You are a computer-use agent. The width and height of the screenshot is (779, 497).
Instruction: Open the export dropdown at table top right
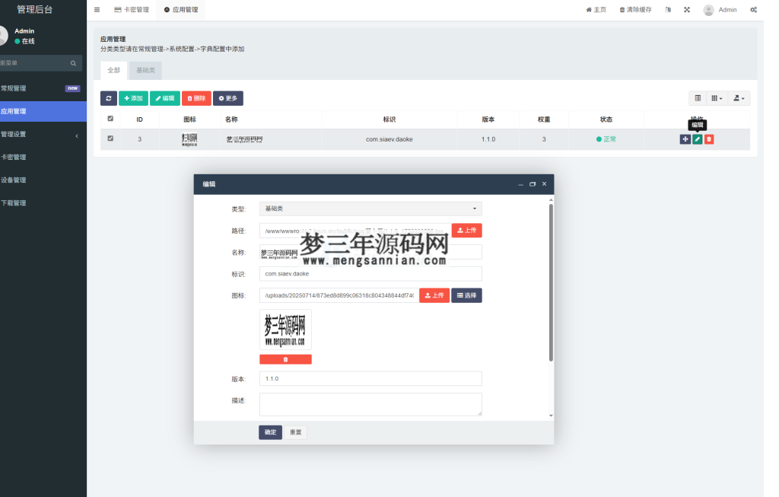[737, 98]
